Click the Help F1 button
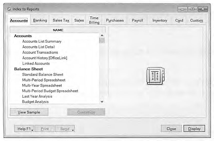This screenshot has height=141, width=214. coord(24,129)
